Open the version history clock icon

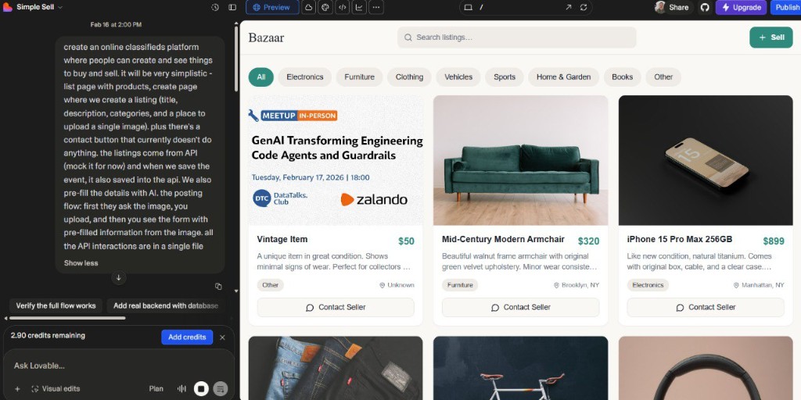[x=215, y=8]
